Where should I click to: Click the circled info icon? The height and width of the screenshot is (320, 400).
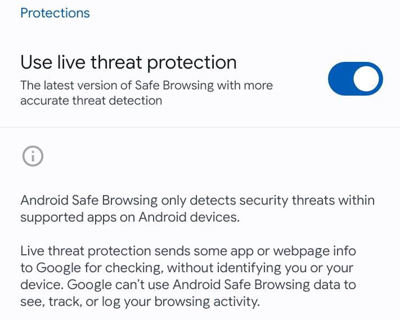33,156
